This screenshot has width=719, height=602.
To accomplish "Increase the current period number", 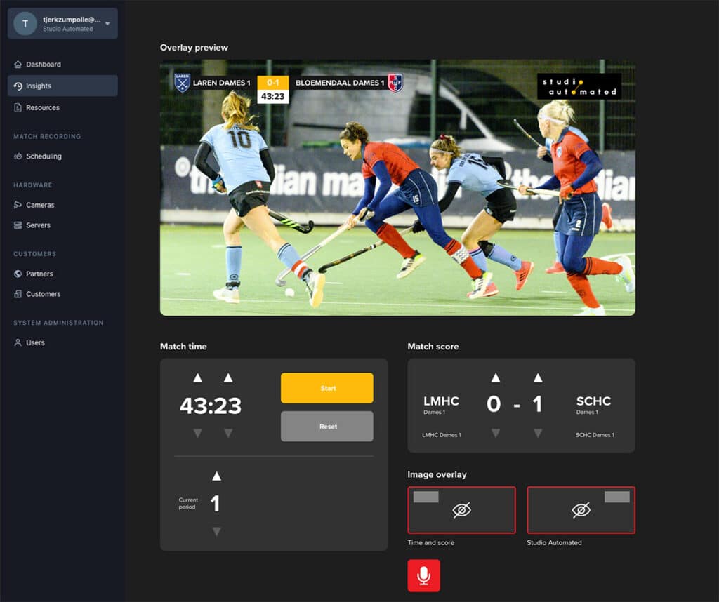I will pos(216,476).
